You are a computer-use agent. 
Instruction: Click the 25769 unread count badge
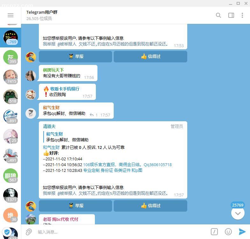point(238,205)
